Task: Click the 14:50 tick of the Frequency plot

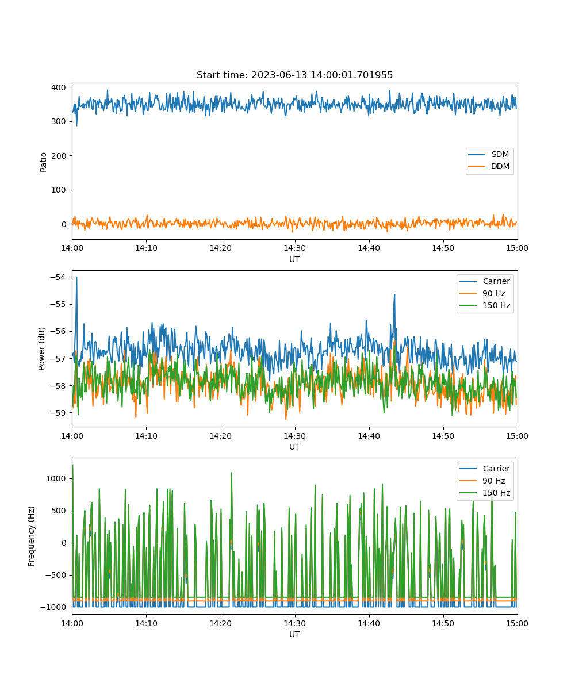Action: point(443,623)
